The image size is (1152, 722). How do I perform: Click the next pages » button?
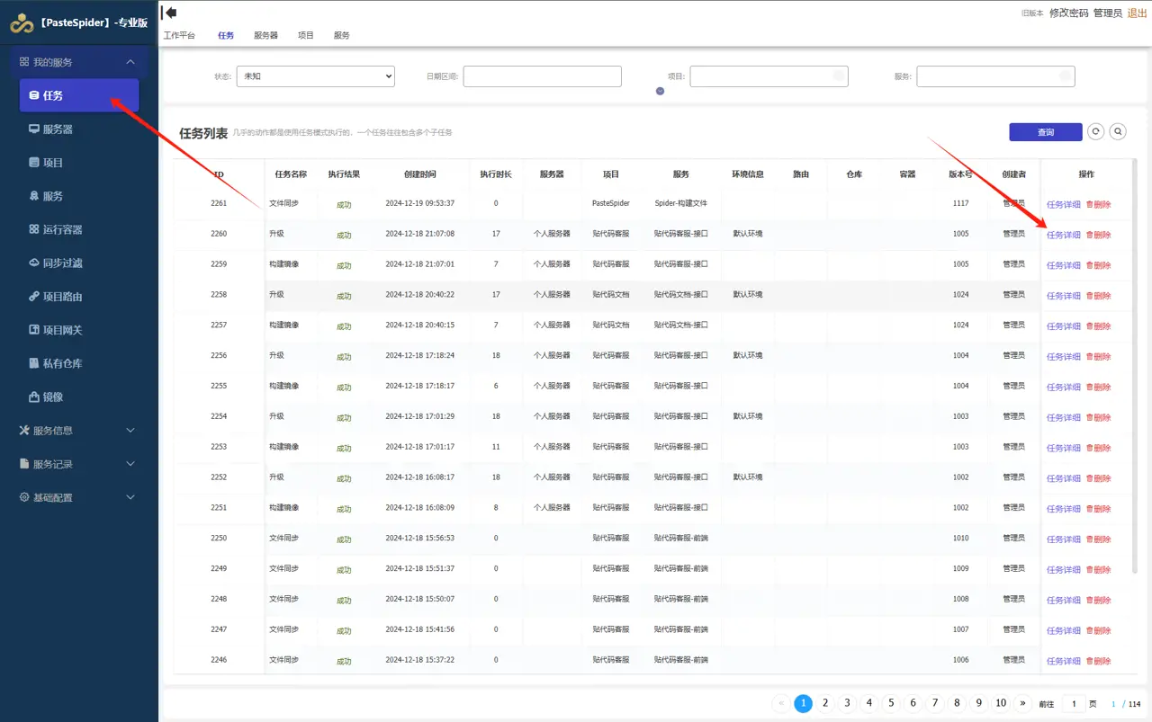[1022, 703]
